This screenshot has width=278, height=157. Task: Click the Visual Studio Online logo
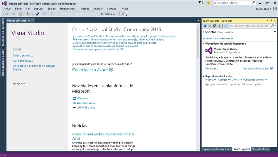(209, 51)
